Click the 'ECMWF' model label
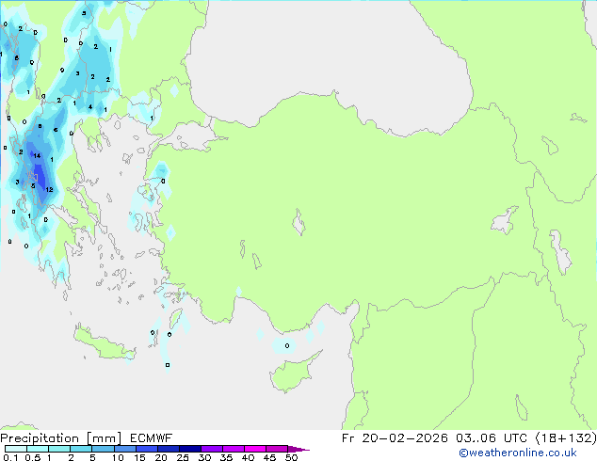This screenshot has height=461, width=597. [151, 438]
